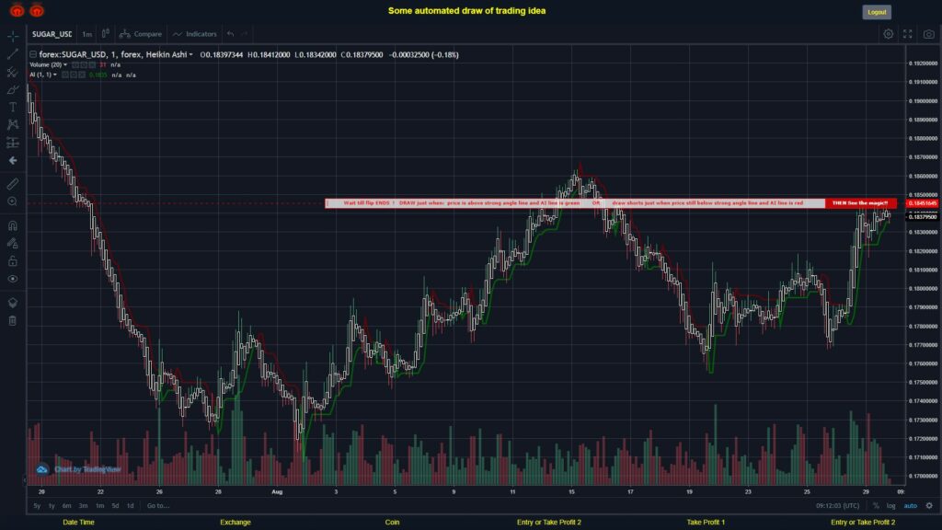Click the Date Time column header
Image resolution: width=942 pixels, height=530 pixels.
(x=79, y=523)
